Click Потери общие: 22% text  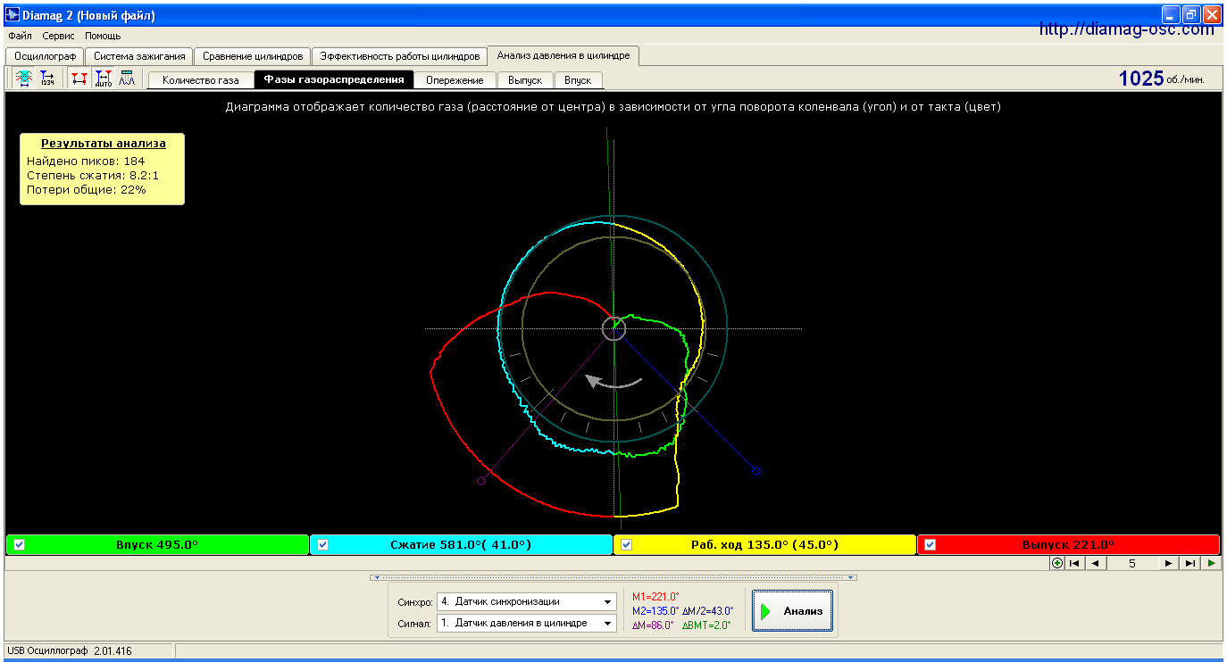87,190
